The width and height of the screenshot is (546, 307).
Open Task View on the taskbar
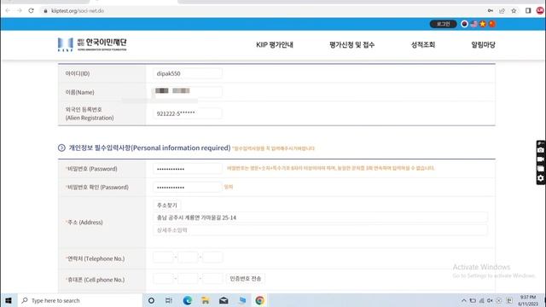pyautogui.click(x=169, y=300)
